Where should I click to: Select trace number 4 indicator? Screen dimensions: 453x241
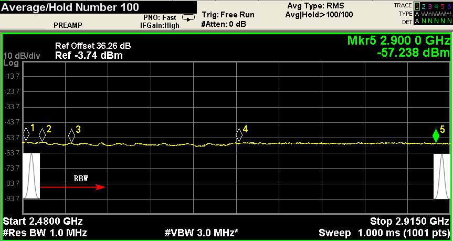point(437,6)
